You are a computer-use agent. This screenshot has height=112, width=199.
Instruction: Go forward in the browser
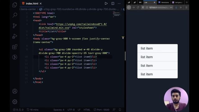133,7
